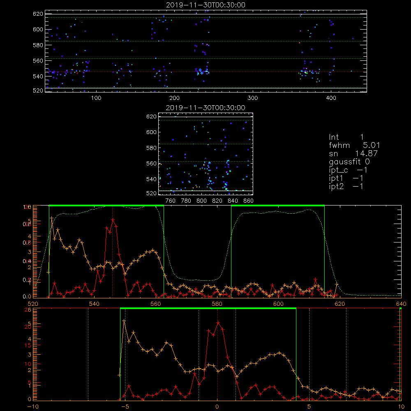
Task: Click x-axis label 10 at bottom plot's right end
Action: (401, 406)
